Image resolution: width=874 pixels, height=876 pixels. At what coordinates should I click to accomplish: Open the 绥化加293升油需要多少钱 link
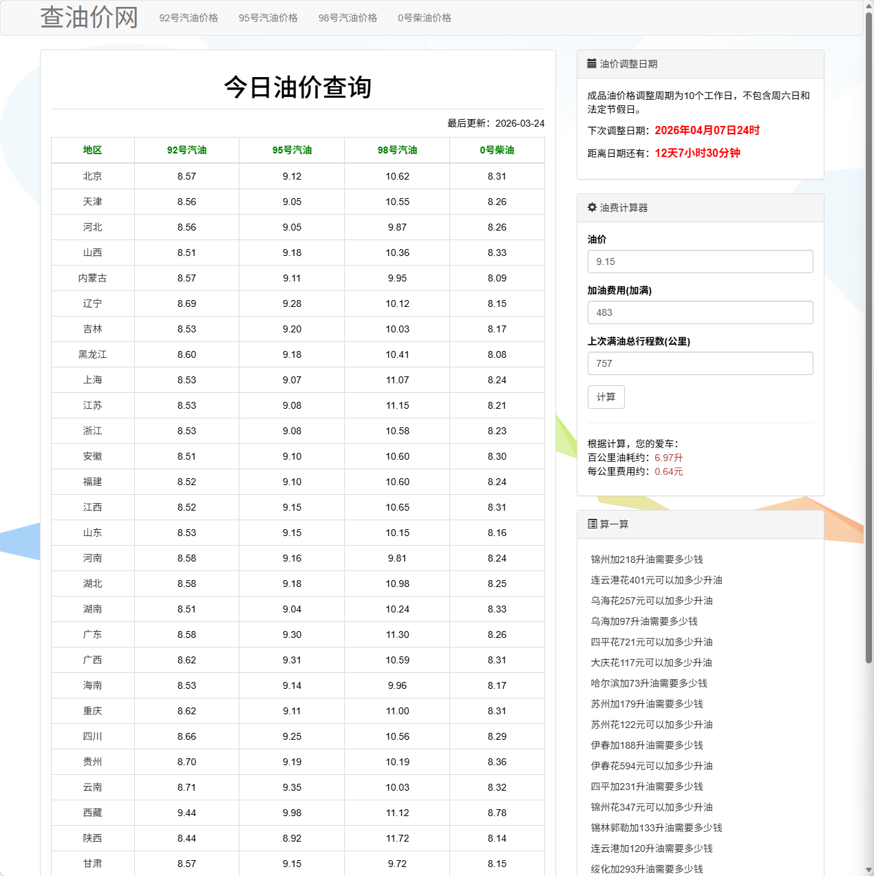pos(646,868)
